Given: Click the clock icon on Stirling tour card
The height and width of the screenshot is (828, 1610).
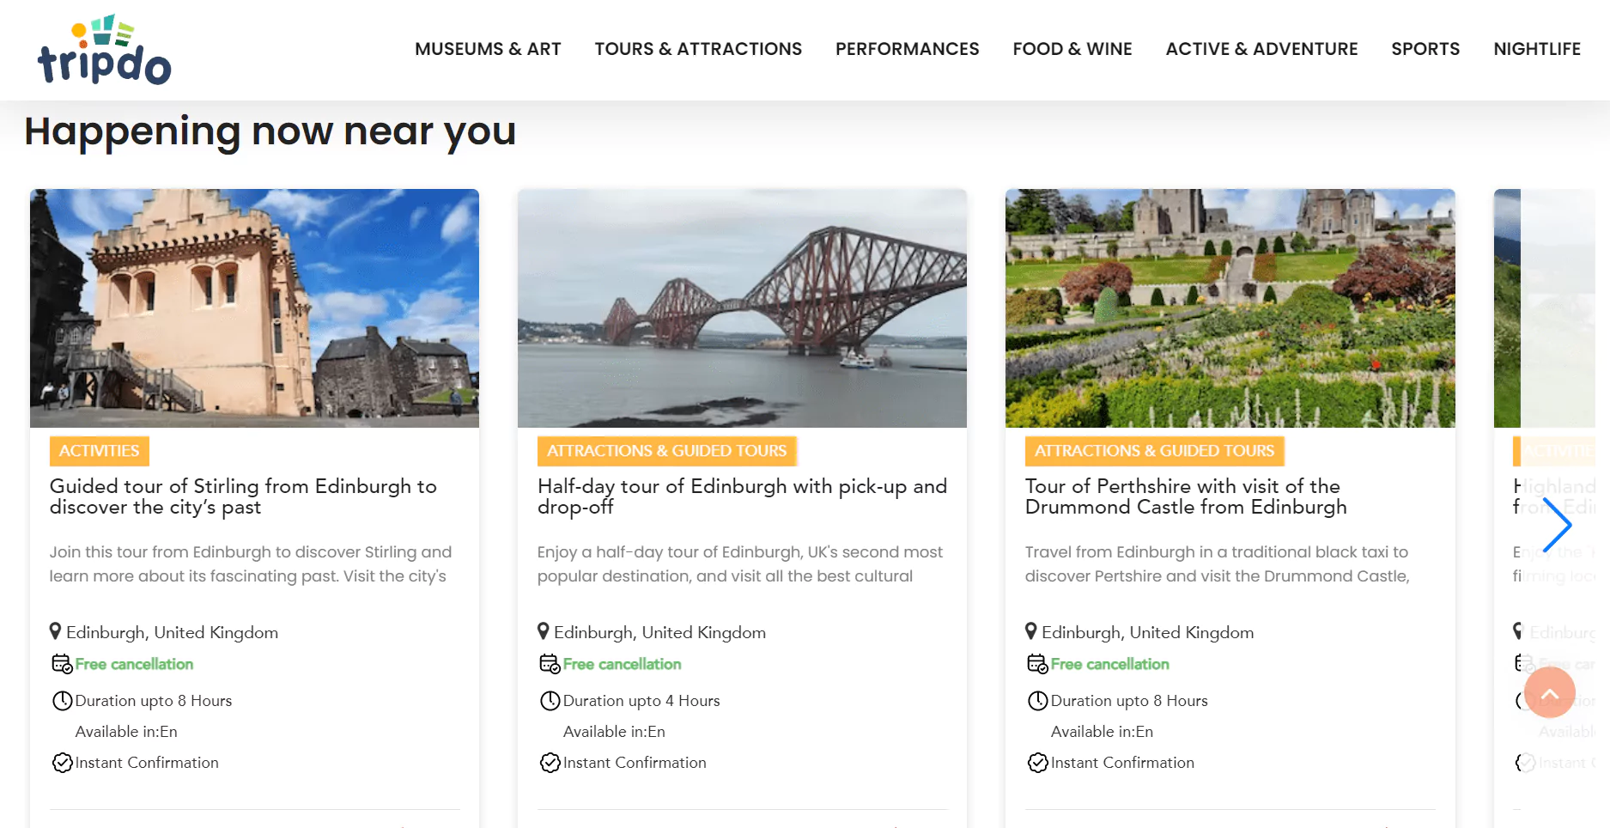Looking at the screenshot, I should tap(62, 701).
